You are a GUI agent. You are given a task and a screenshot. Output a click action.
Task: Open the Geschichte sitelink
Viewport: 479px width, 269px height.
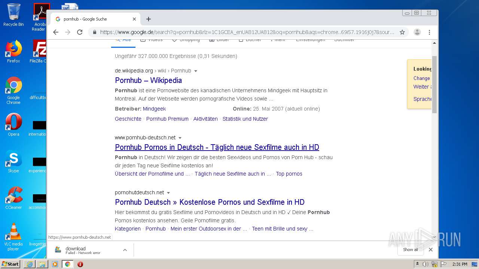[x=128, y=119]
